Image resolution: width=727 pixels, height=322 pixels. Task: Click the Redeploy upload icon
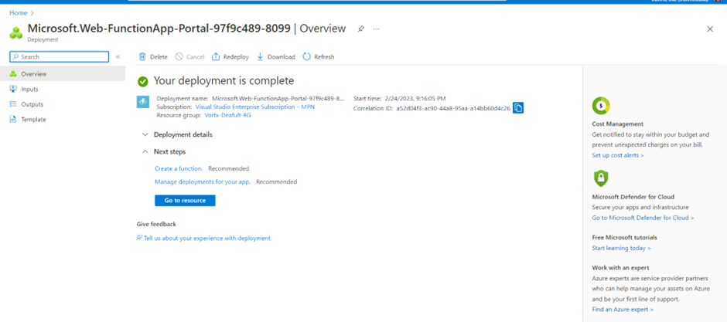[216, 56]
